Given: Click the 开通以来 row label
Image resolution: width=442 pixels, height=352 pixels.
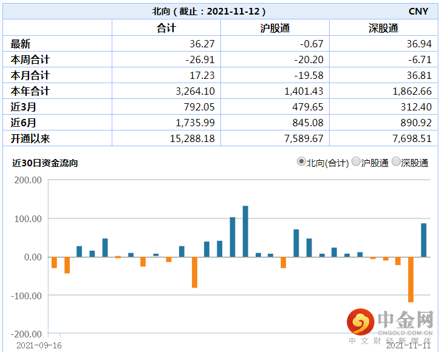Looking at the screenshot, I should [x=30, y=138].
